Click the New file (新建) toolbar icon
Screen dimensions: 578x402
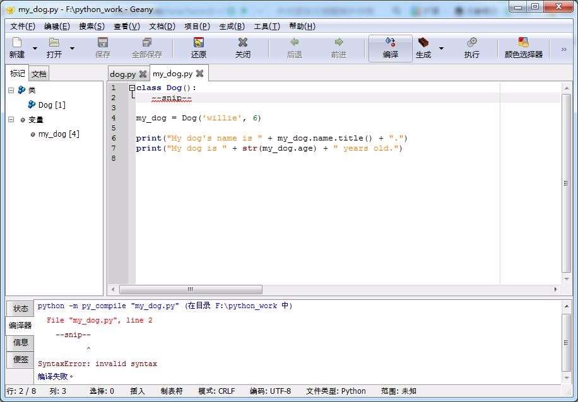[x=17, y=43]
